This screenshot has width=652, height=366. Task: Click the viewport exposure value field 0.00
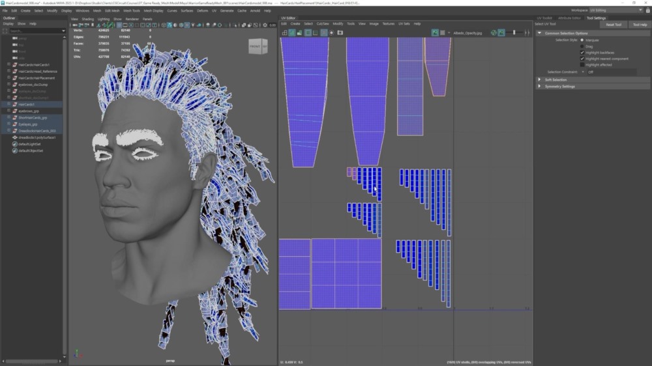click(x=273, y=25)
